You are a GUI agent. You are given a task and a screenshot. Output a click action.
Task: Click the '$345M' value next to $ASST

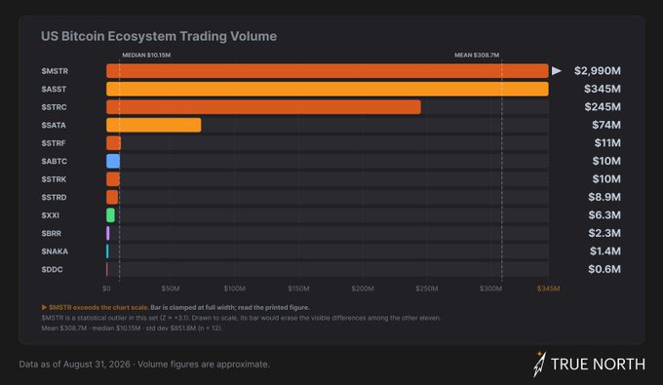pos(603,89)
